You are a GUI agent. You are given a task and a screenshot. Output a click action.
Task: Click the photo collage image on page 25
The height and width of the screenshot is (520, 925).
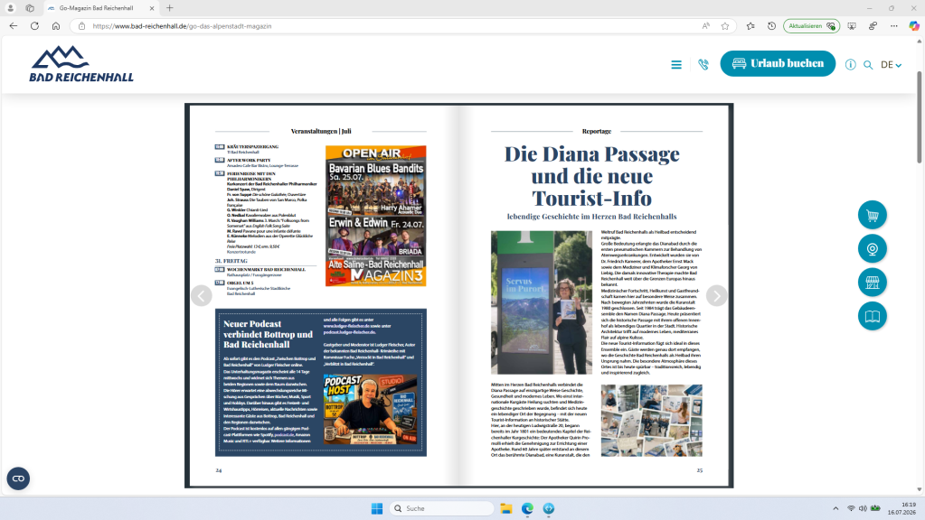[652, 421]
